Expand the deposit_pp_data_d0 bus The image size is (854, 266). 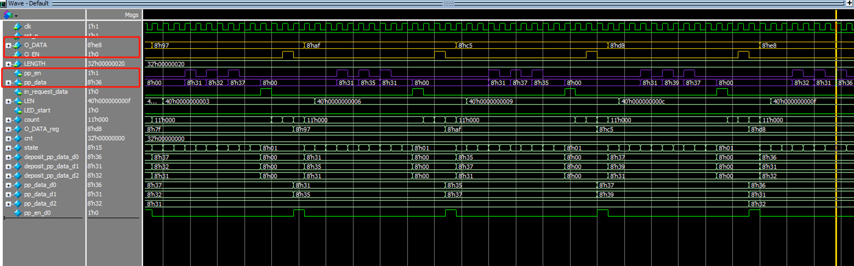click(x=8, y=157)
